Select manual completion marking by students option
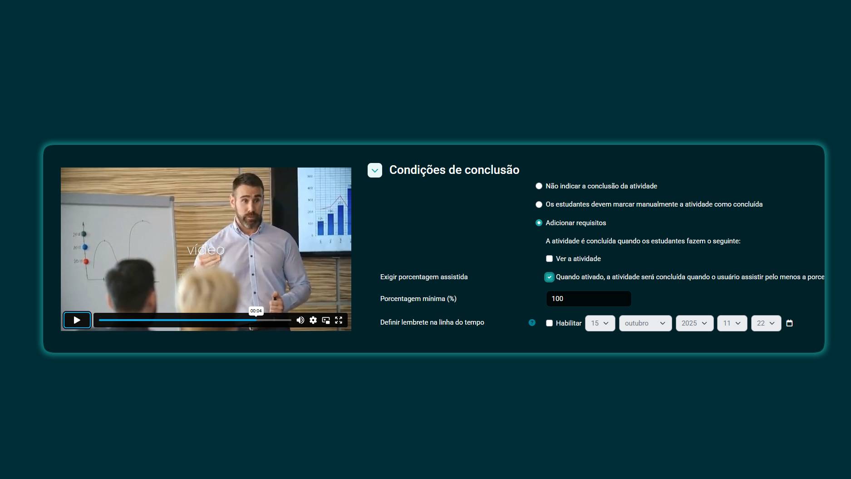The image size is (851, 479). click(x=539, y=205)
